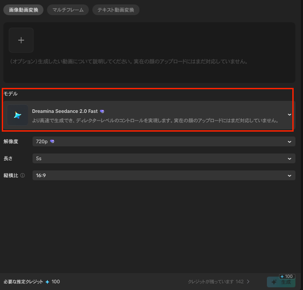Click the right arrow after remaining credits 142
Image resolution: width=303 pixels, height=290 pixels.
click(x=248, y=282)
